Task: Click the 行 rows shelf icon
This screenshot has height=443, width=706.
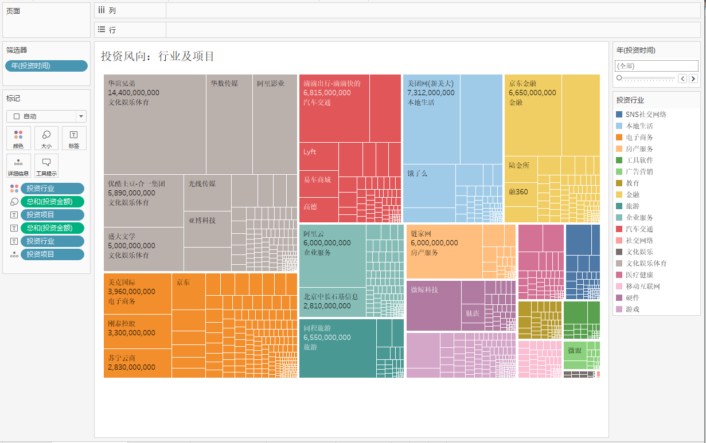Action: pyautogui.click(x=102, y=30)
